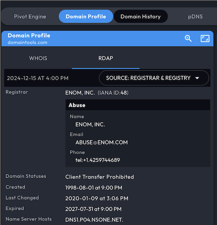Click the Abuse section header
This screenshot has width=217, height=225.
tap(138, 105)
